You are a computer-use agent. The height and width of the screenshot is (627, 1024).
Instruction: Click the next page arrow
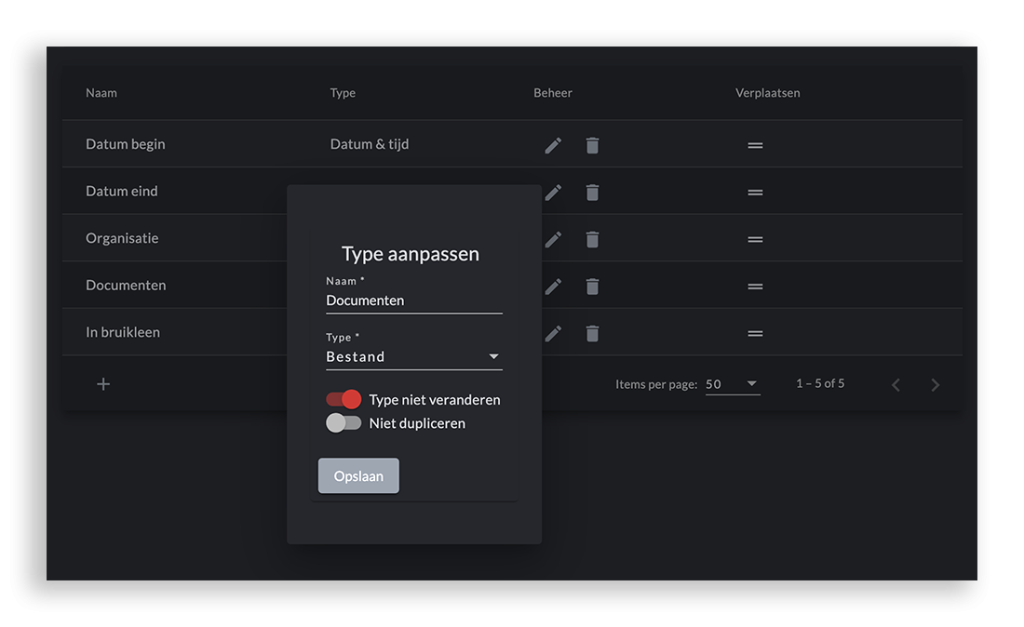pos(935,383)
